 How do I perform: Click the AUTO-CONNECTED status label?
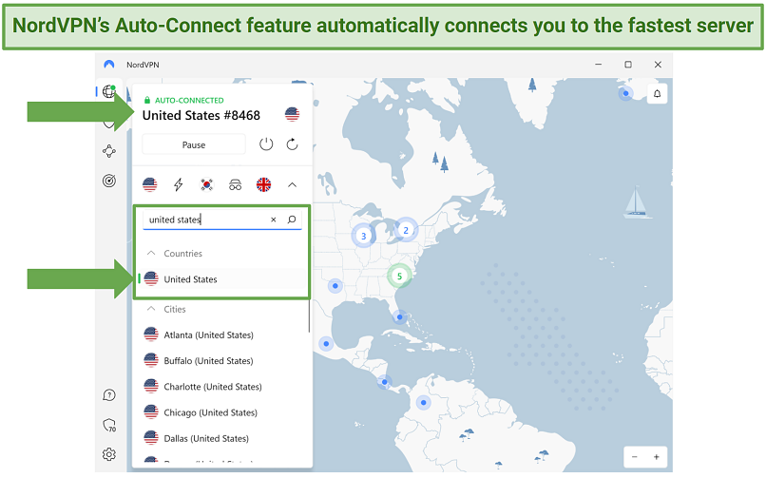pos(189,100)
